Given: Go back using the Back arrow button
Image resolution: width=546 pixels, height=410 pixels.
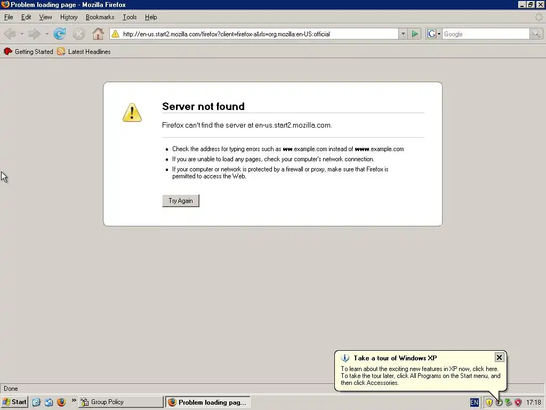Looking at the screenshot, I should click(x=10, y=34).
